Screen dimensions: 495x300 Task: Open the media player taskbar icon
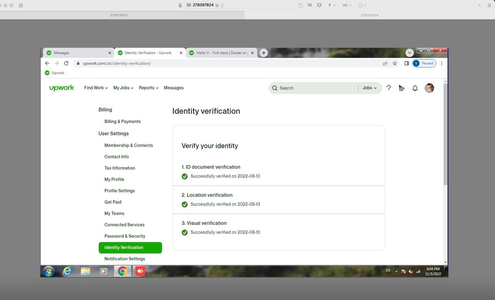click(x=104, y=271)
